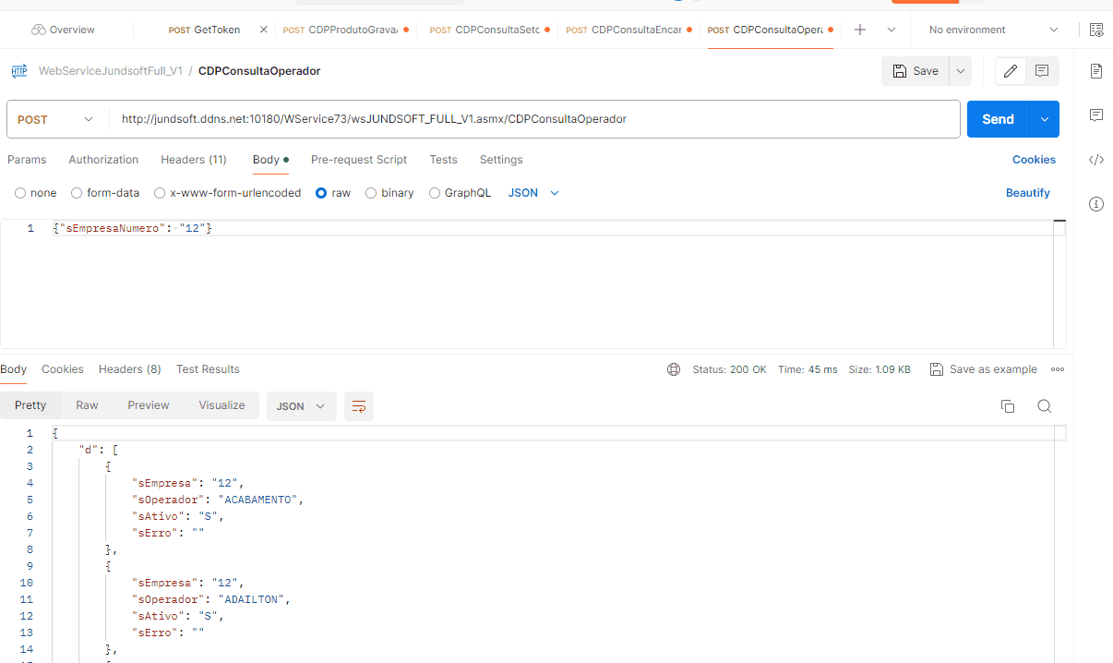Viewport: 1113px width, 663px height.
Task: Click the edit pencil icon
Action: (1011, 71)
